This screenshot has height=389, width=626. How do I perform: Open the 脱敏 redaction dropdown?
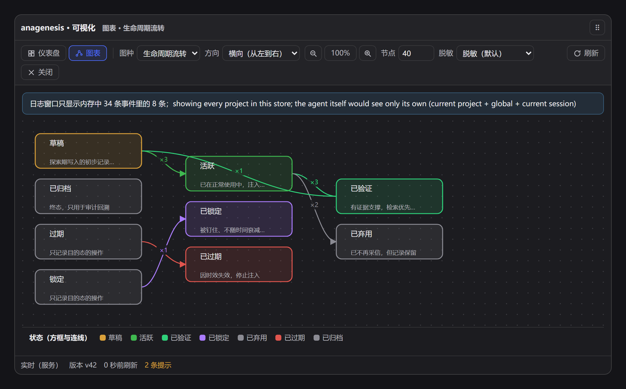click(495, 53)
